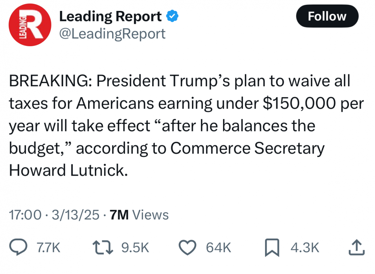
Task: Select the 3/13/25 post date
Action: [76, 215]
